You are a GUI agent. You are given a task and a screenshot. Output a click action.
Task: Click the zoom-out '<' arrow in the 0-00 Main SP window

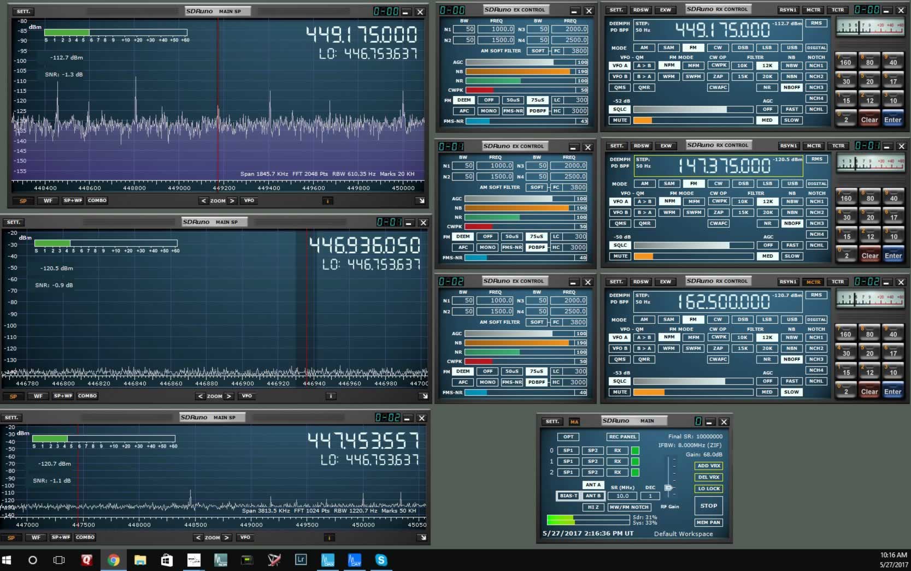point(203,201)
